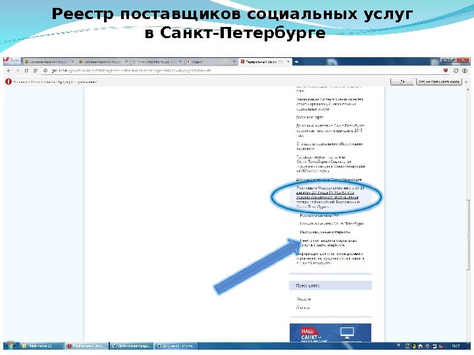Open the 'Документ2 - Microsoft' Word taskbar item
Viewport: 474px width, 355px height.
click(x=177, y=346)
